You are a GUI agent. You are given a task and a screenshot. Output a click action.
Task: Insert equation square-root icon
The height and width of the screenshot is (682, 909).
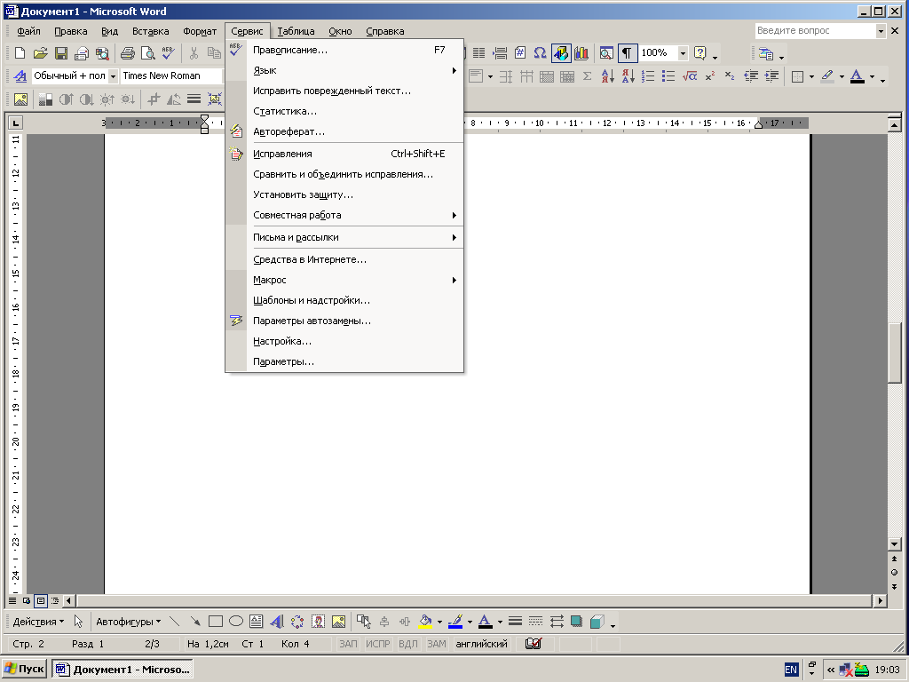pyautogui.click(x=689, y=76)
